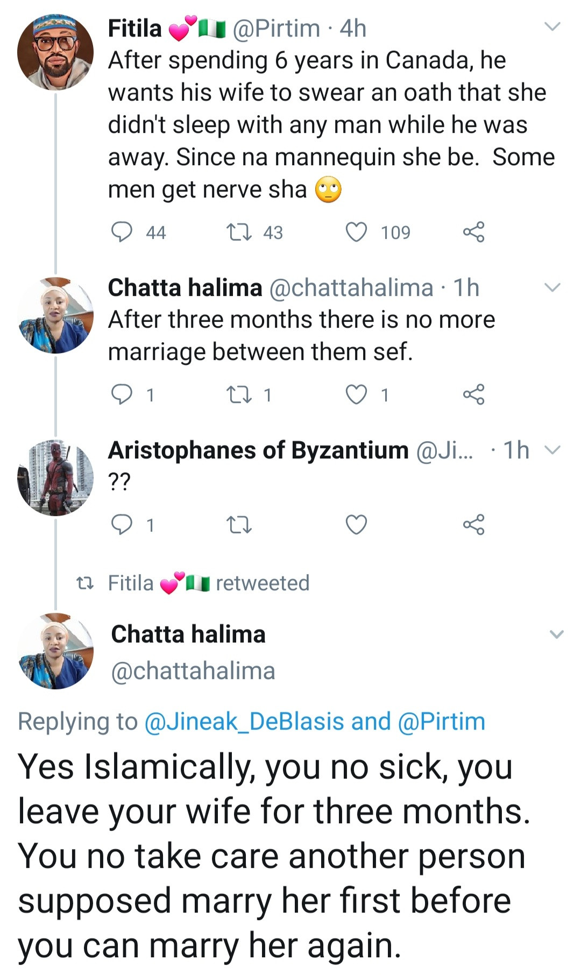Open options chevron on Chatta halima's 1h reply
The image size is (581, 975).
point(552,287)
